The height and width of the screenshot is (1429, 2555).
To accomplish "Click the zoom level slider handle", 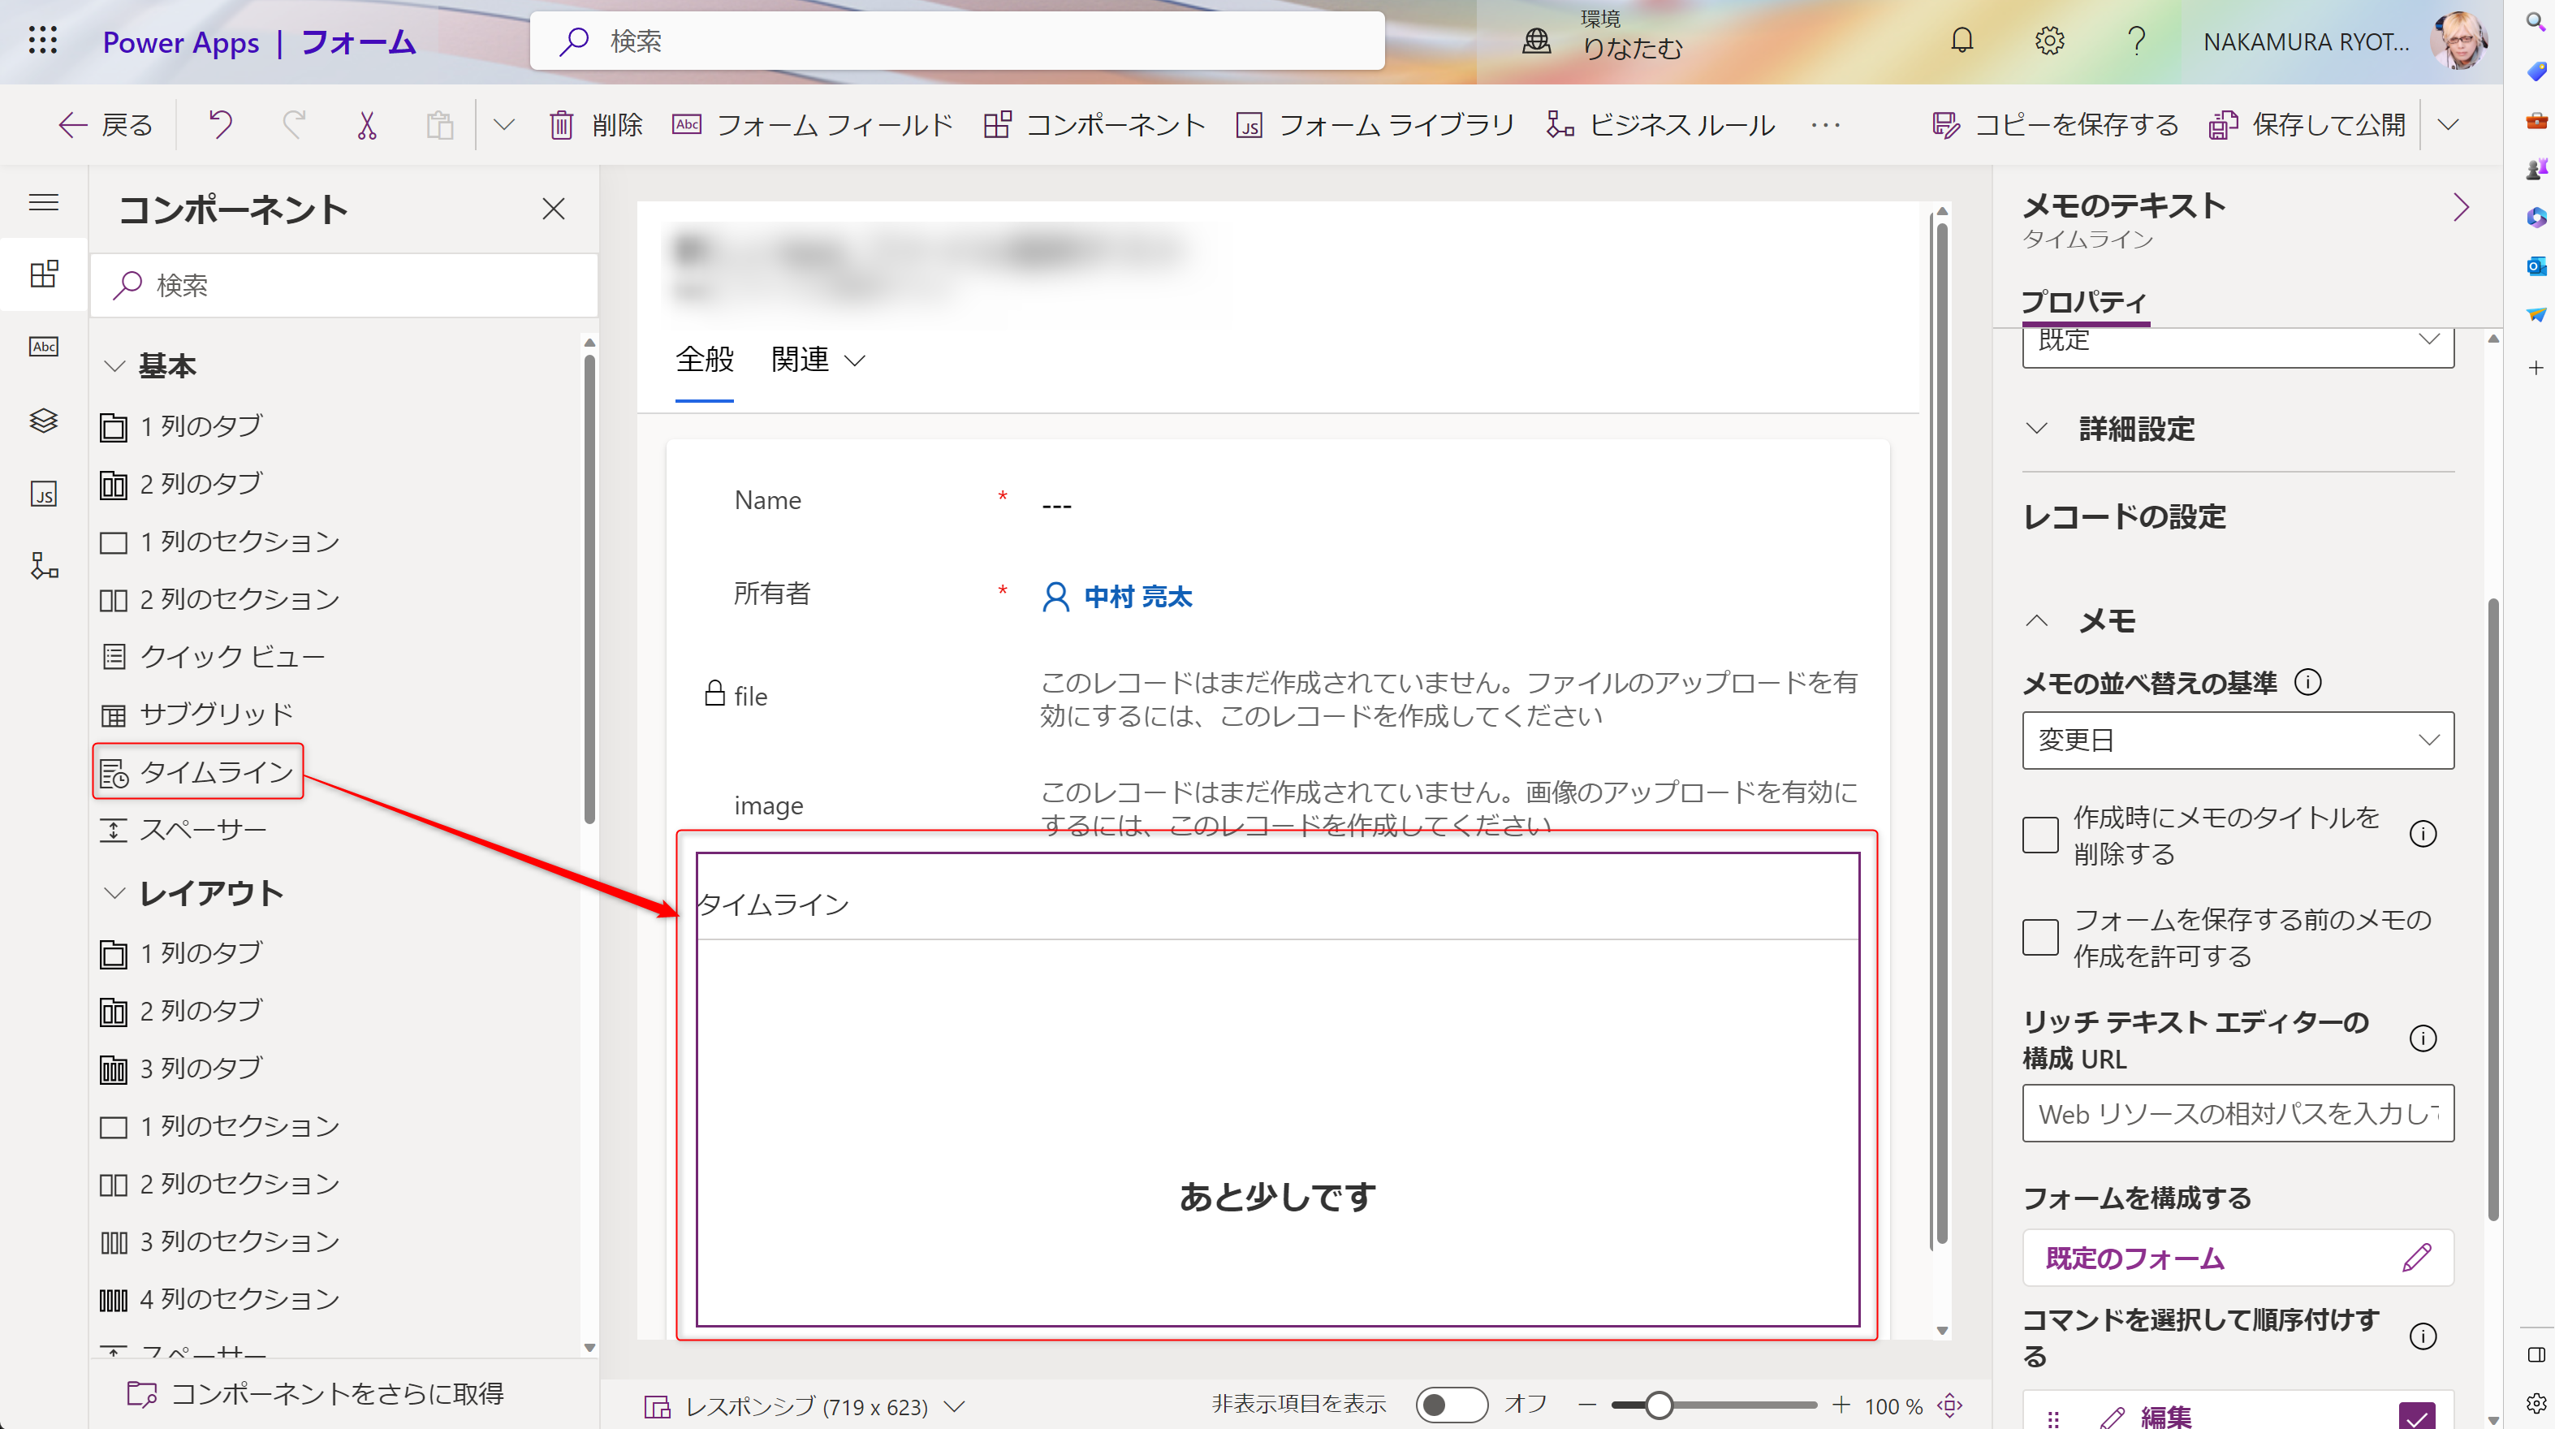I will (x=1659, y=1404).
